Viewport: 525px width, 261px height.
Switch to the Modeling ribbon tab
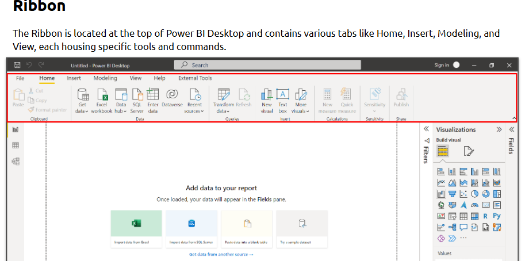[105, 78]
